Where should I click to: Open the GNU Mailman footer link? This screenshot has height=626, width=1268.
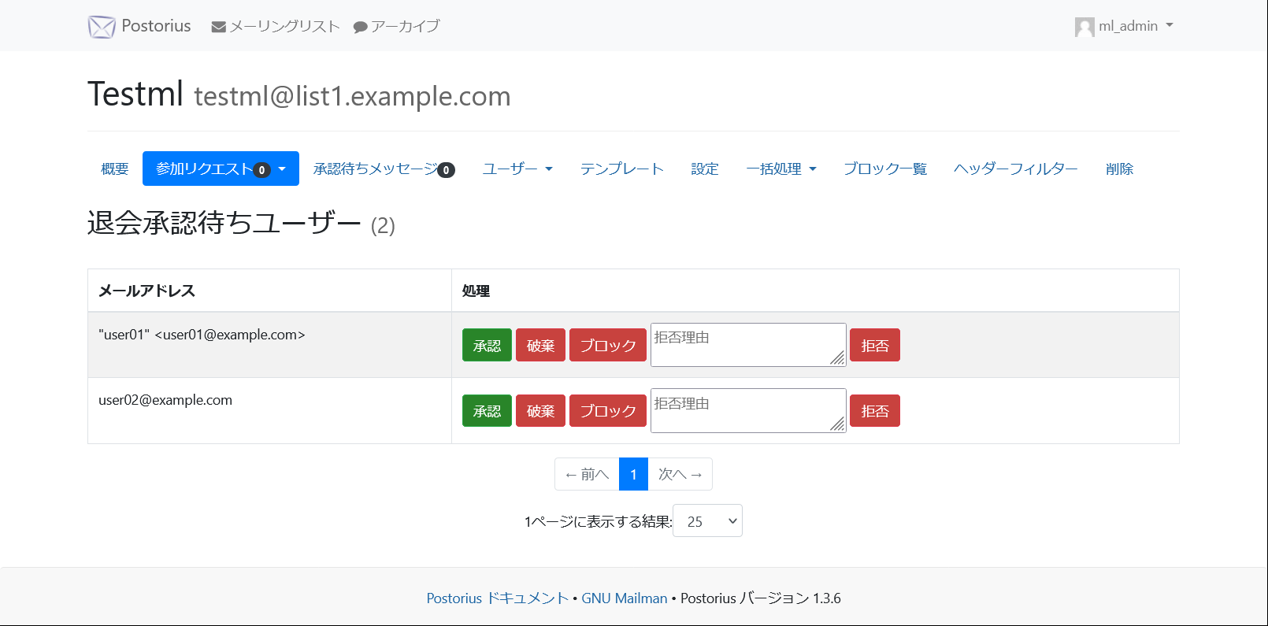click(624, 598)
